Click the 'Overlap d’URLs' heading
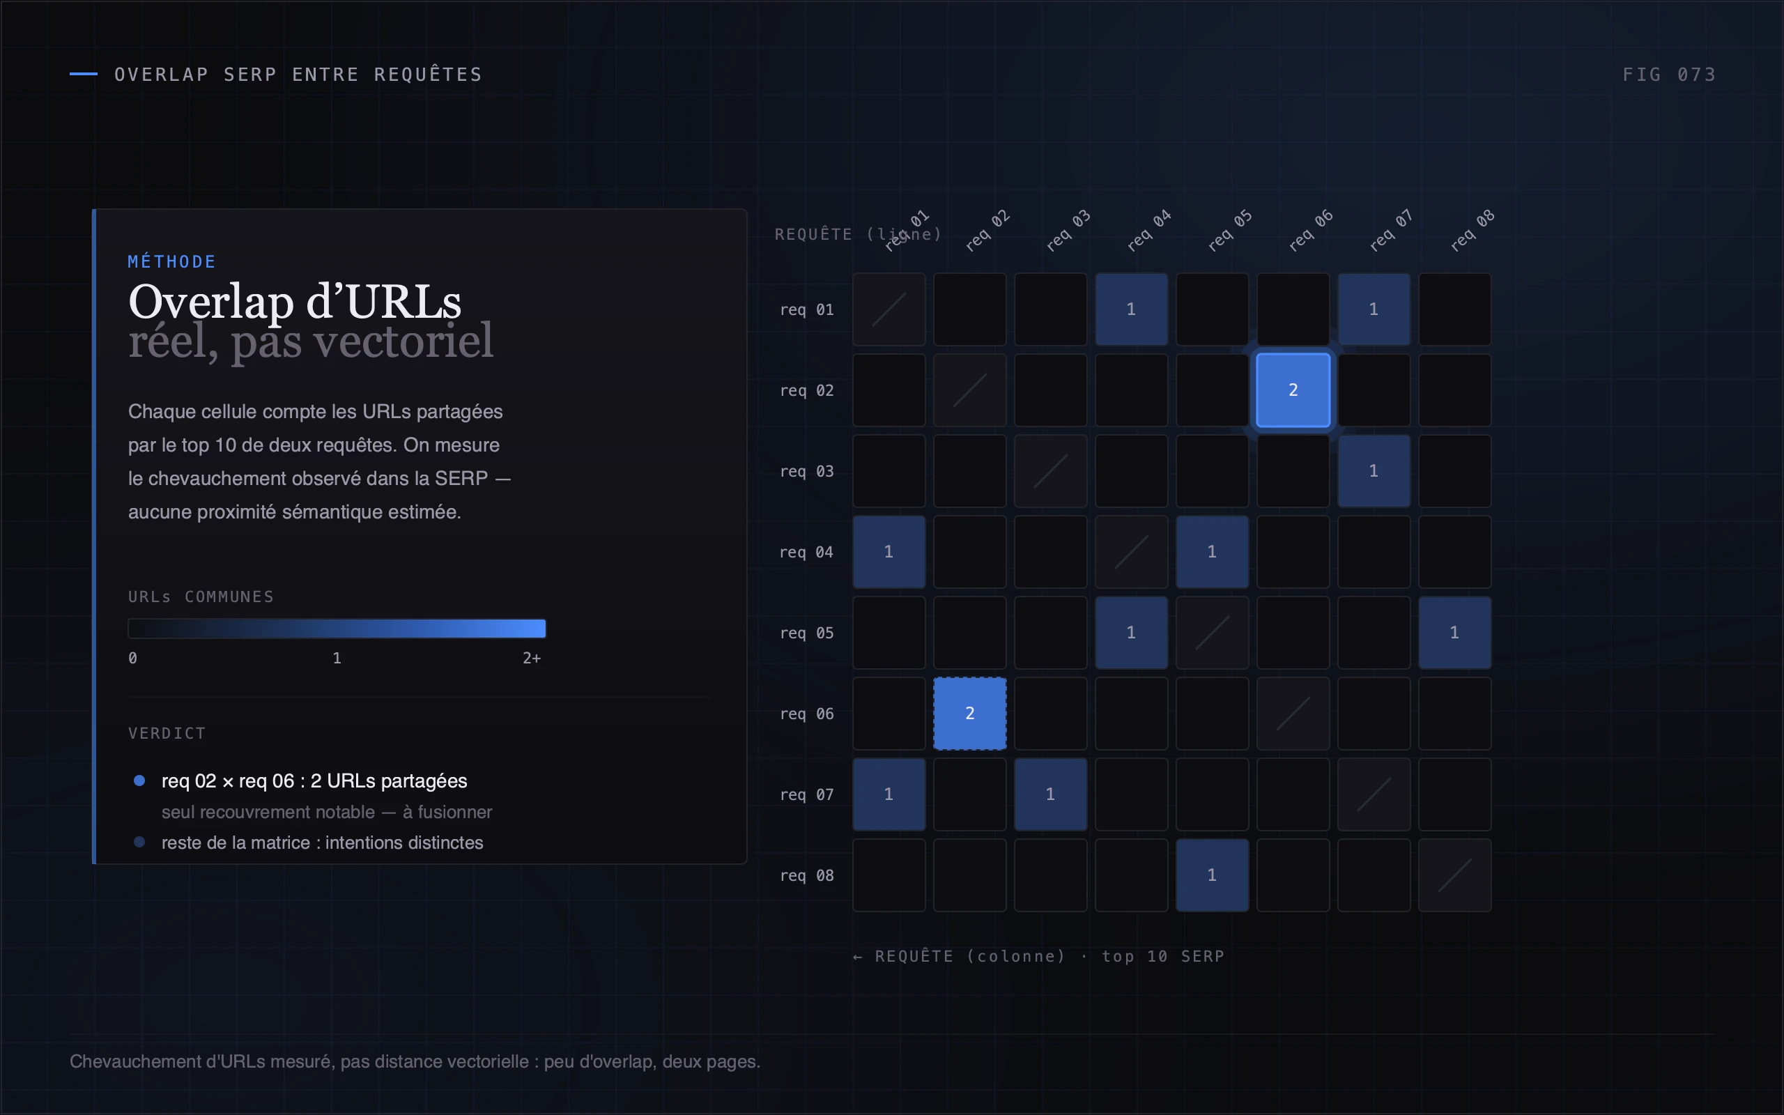Screen dimensions: 1784x1115 pos(295,301)
